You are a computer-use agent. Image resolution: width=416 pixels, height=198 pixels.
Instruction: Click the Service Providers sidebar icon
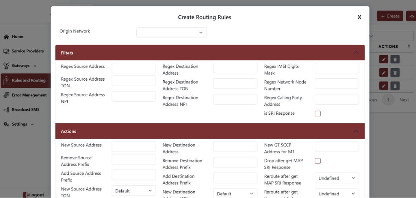tap(6, 51)
